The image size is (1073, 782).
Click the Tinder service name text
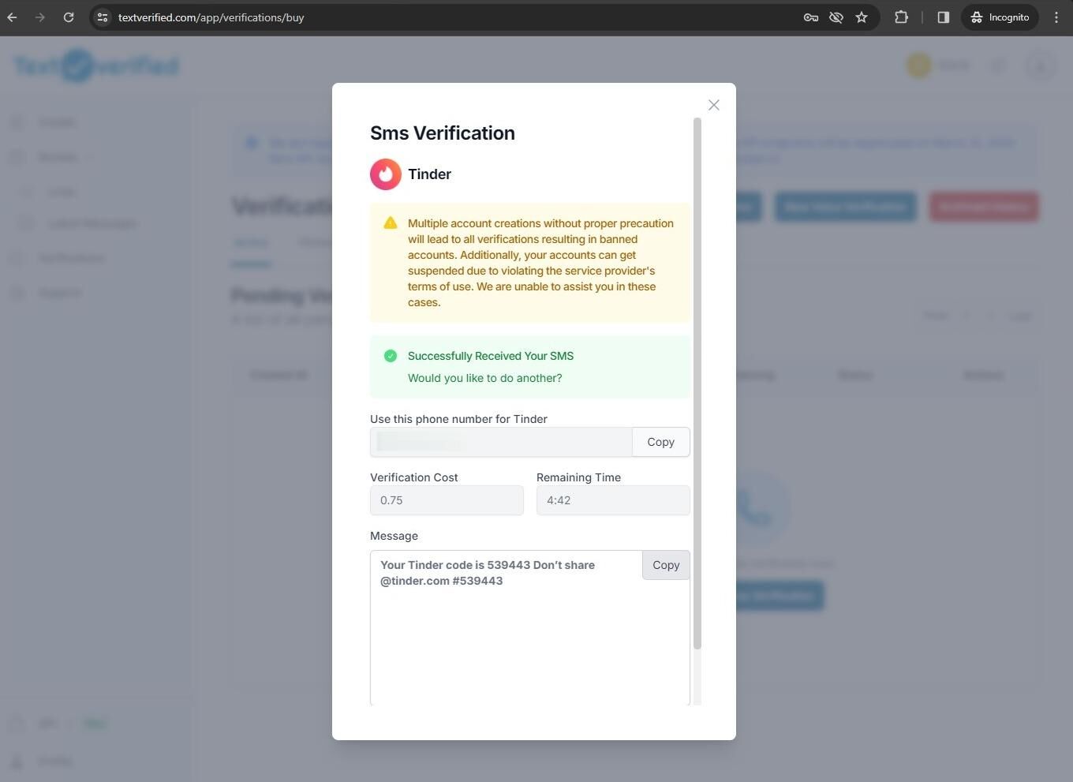click(429, 174)
